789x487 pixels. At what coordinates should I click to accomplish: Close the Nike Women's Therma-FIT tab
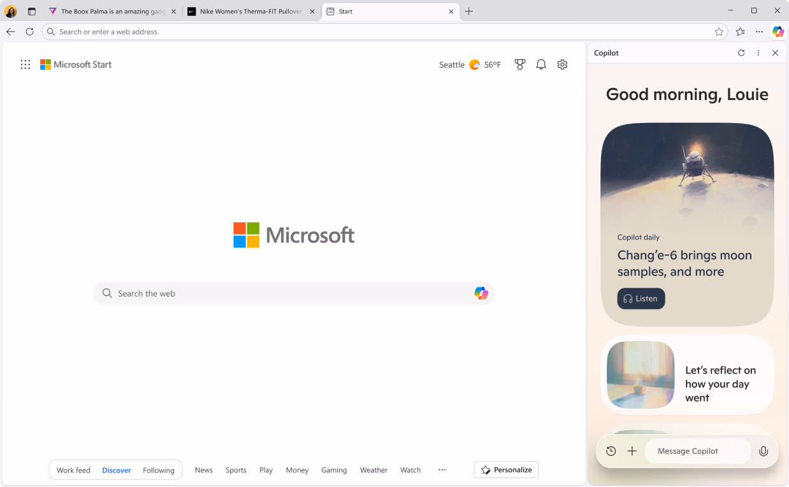point(312,11)
